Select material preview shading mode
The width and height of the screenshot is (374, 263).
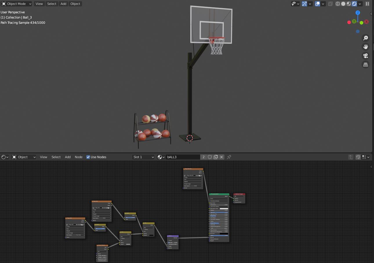(349, 4)
